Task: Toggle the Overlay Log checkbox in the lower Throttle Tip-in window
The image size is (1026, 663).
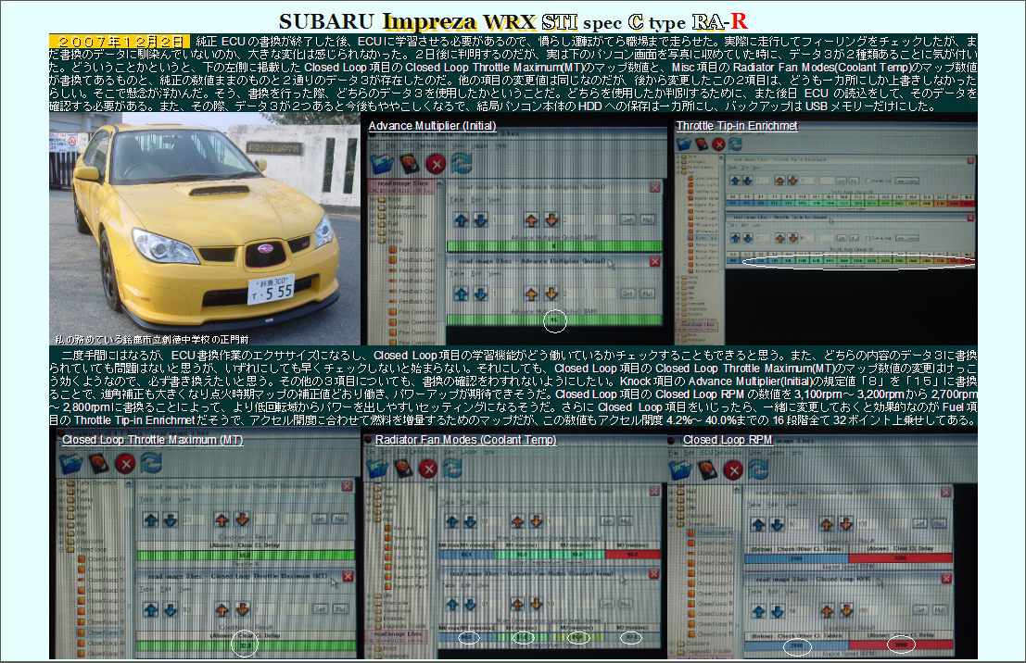Action: click(x=866, y=237)
